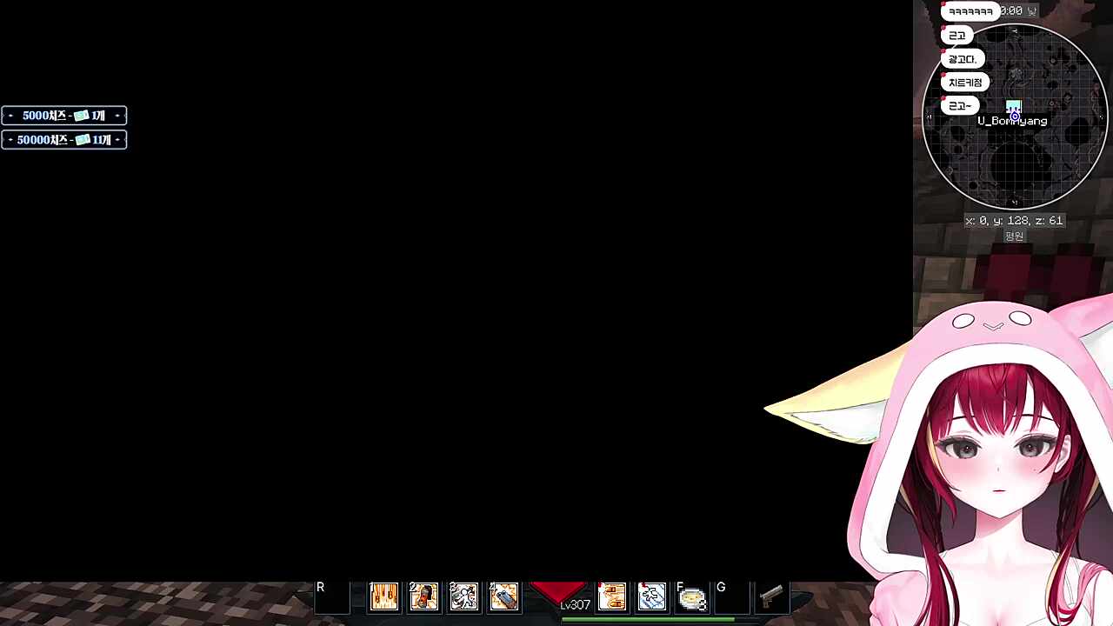Click the U_BomHyang name label on minimap

1012,122
